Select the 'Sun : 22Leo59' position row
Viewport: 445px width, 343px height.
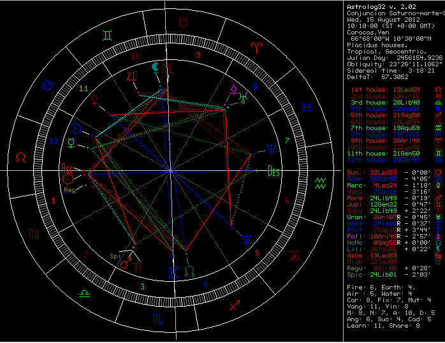393,173
